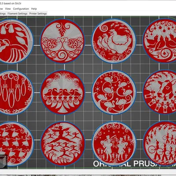Select the two turtle doves ornament
The width and height of the screenshot is (176, 176).
(x=62, y=41)
